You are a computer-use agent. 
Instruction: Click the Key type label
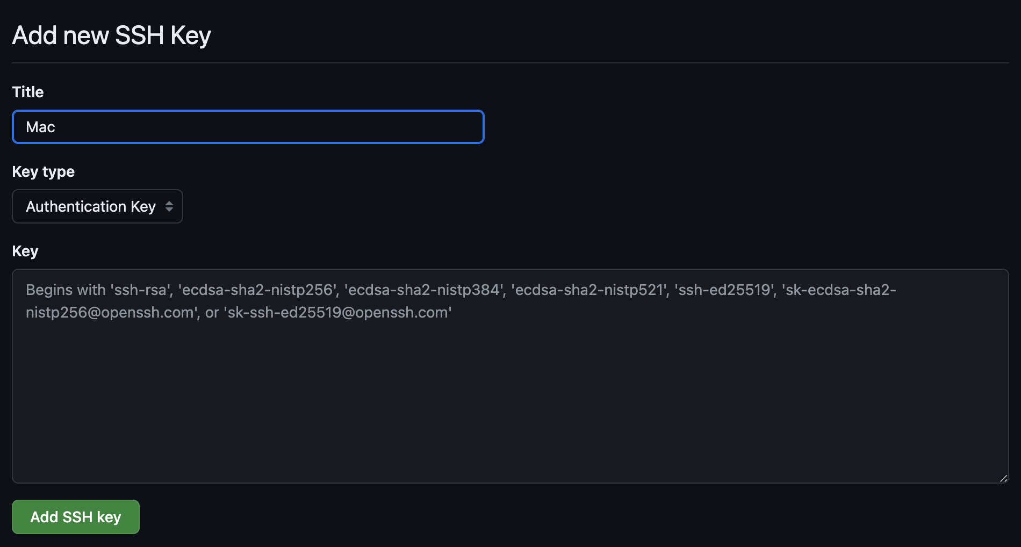coord(43,171)
